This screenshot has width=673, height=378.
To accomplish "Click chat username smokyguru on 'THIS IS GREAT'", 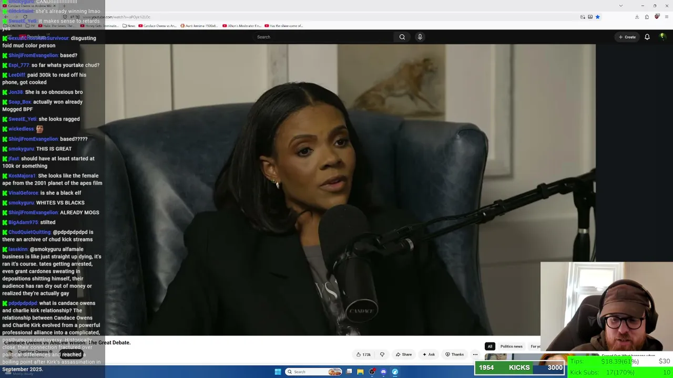I will click(21, 149).
